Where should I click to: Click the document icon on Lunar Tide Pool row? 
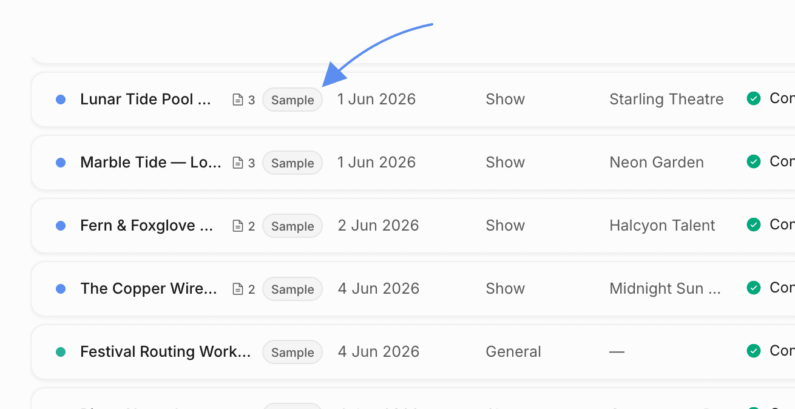[238, 100]
